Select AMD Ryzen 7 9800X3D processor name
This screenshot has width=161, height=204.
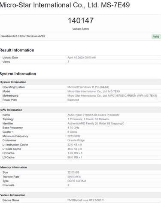[94, 115]
